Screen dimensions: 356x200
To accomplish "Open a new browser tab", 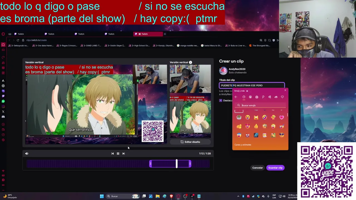I will click(x=165, y=34).
